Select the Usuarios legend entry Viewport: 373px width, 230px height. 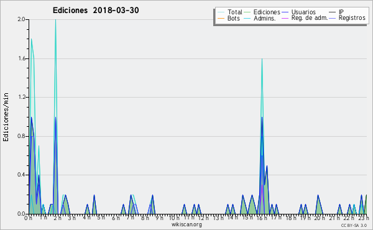coord(298,12)
